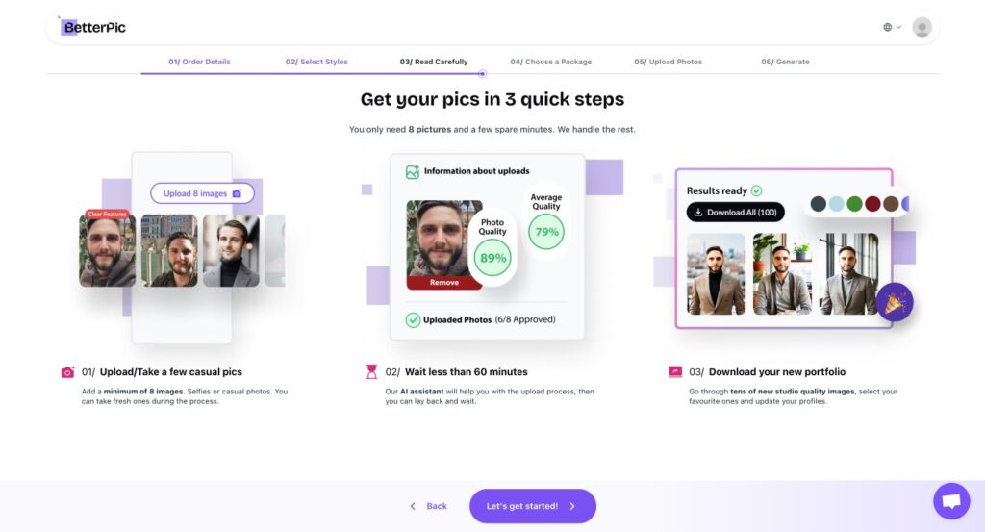Viewport: 985px width, 532px height.
Task: Go to the 01/ Order Details step
Action: [x=199, y=62]
